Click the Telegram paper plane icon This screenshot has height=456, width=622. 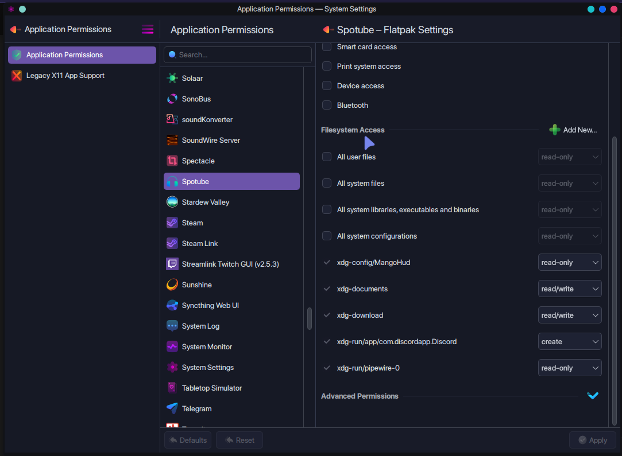pyautogui.click(x=172, y=408)
